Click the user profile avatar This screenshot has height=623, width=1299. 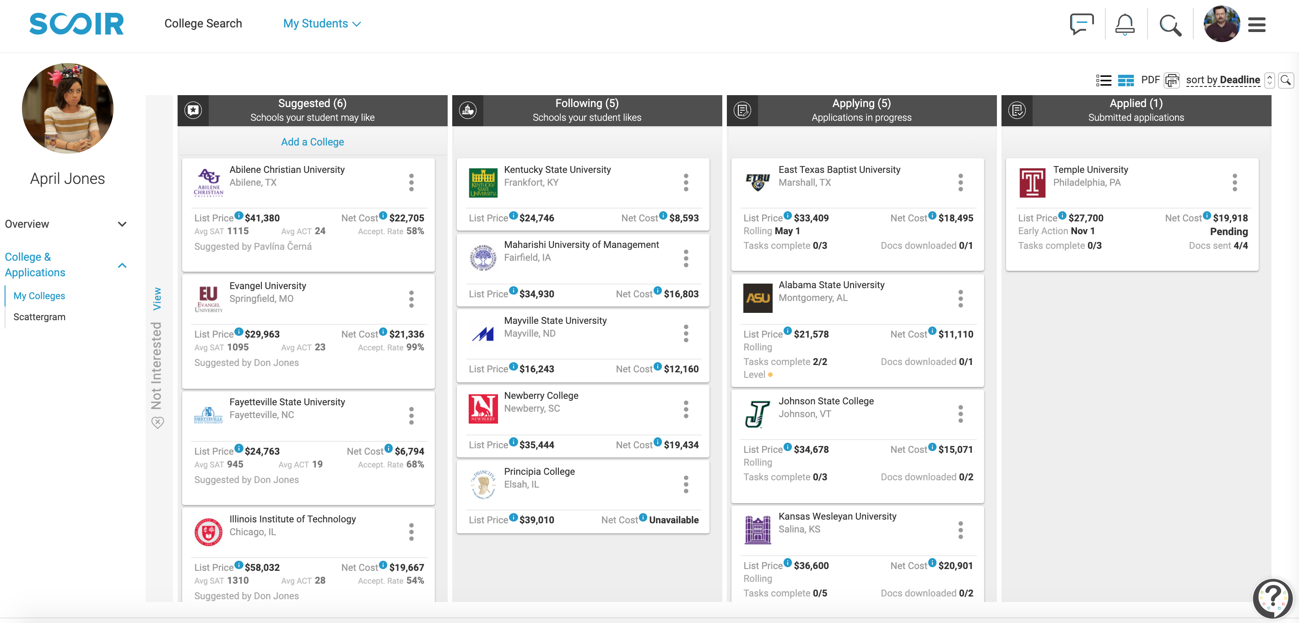1221,24
